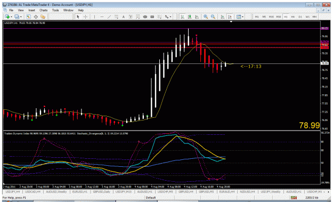This screenshot has width=333, height=202.
Task: Select the D1 timeframe button
Action: [300, 17]
